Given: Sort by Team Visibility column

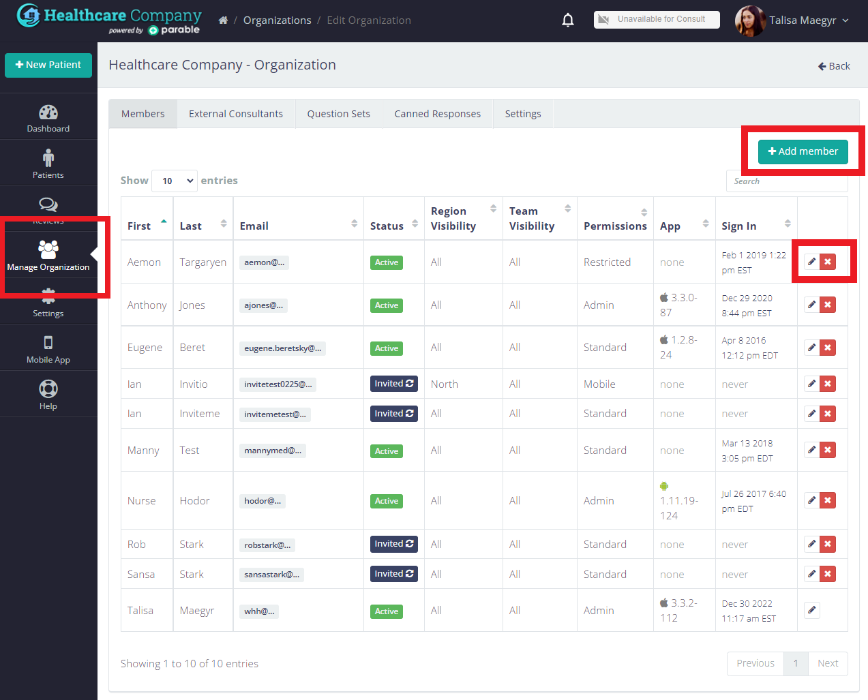Looking at the screenshot, I should coord(540,219).
